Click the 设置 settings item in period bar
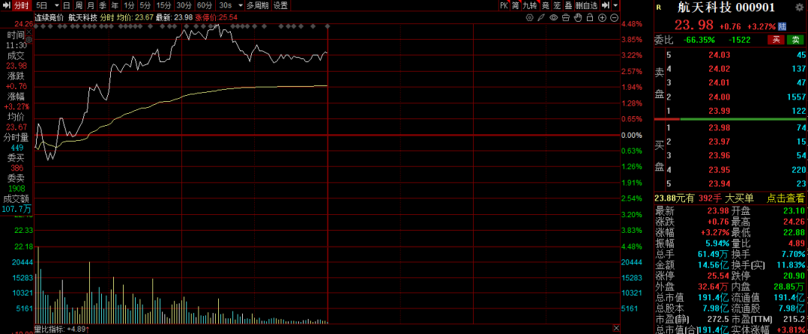 pos(280,5)
